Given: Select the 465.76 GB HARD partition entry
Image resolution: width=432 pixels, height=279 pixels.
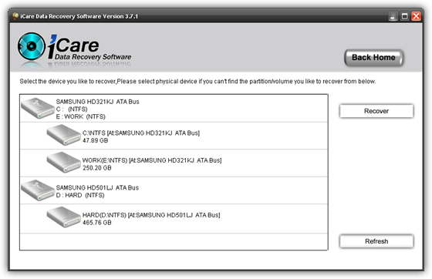Looking at the screenshot, I should [x=174, y=219].
